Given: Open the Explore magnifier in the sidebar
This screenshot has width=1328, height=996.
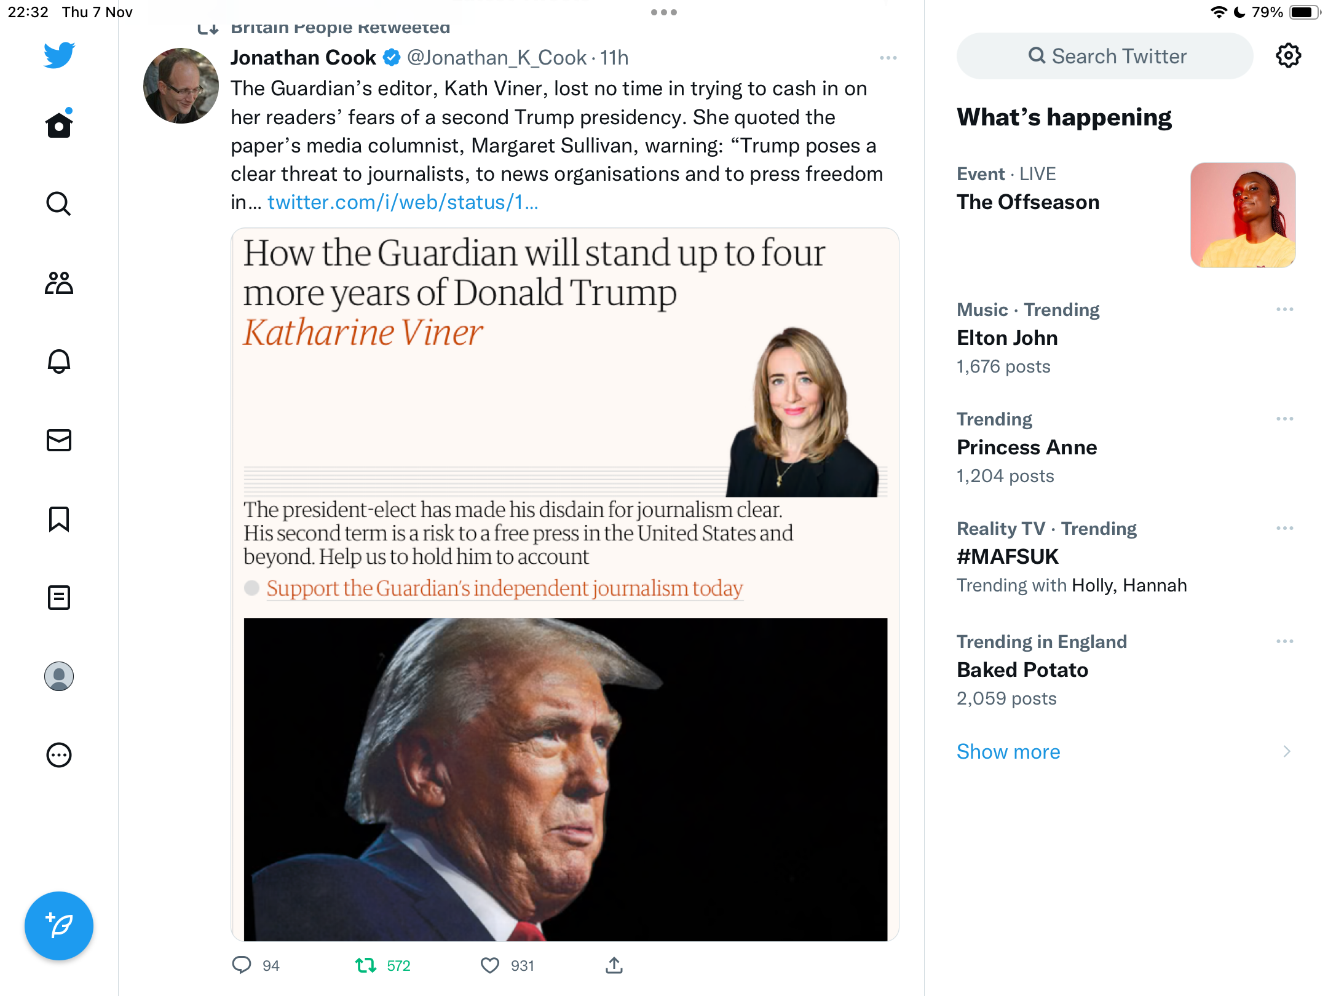Looking at the screenshot, I should point(59,204).
